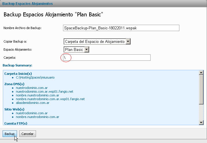Screen dimensions: 207x143
Task: Click nuestrodominio.com.ar under Sitio Web(s)
Action: pos(32,113)
